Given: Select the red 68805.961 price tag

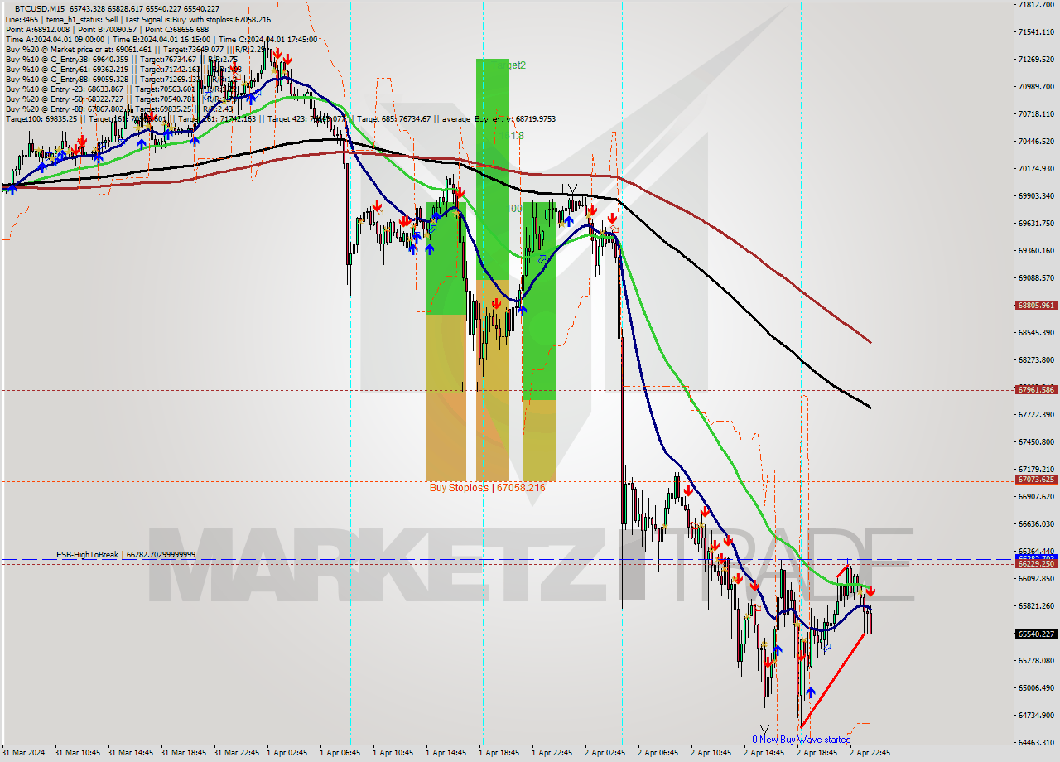Looking at the screenshot, I should click(1036, 306).
